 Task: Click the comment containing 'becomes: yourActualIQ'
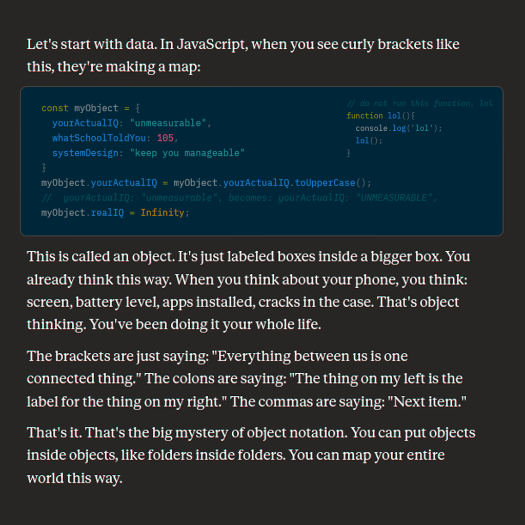[x=239, y=197]
